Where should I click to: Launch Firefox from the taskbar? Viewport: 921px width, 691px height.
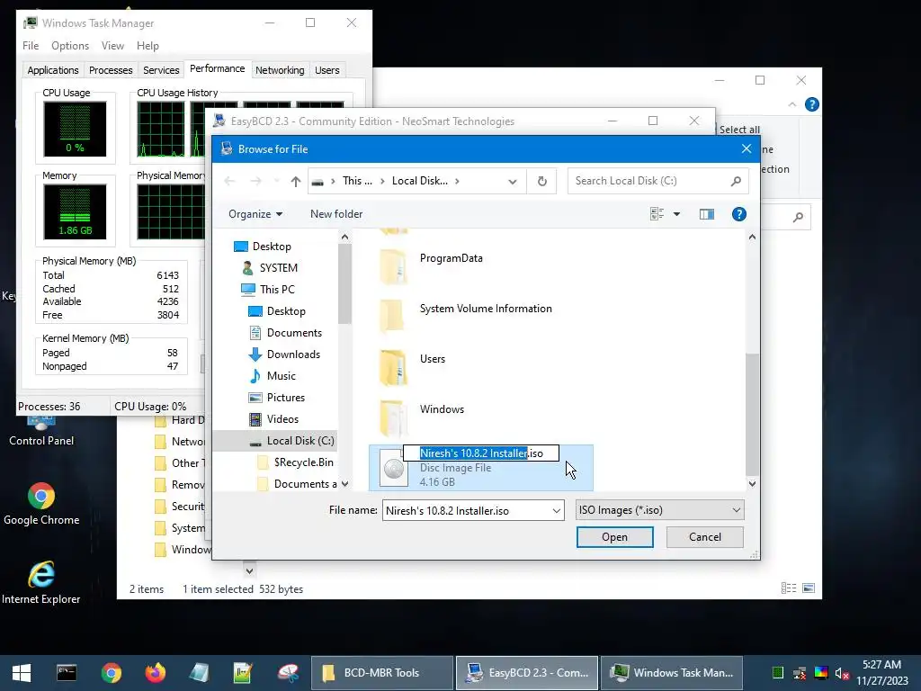pyautogui.click(x=155, y=673)
